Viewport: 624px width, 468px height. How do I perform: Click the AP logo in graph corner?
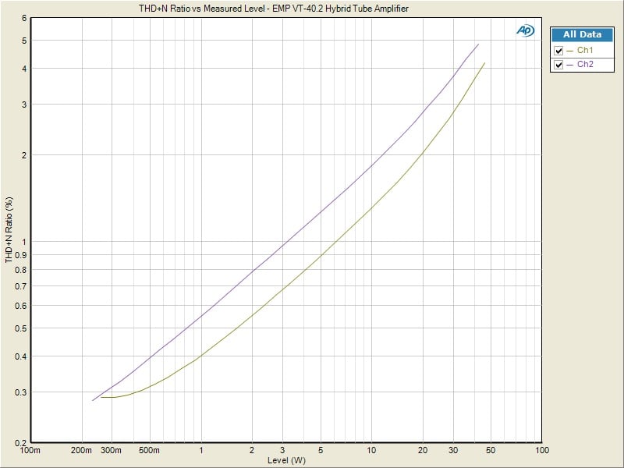tap(524, 30)
